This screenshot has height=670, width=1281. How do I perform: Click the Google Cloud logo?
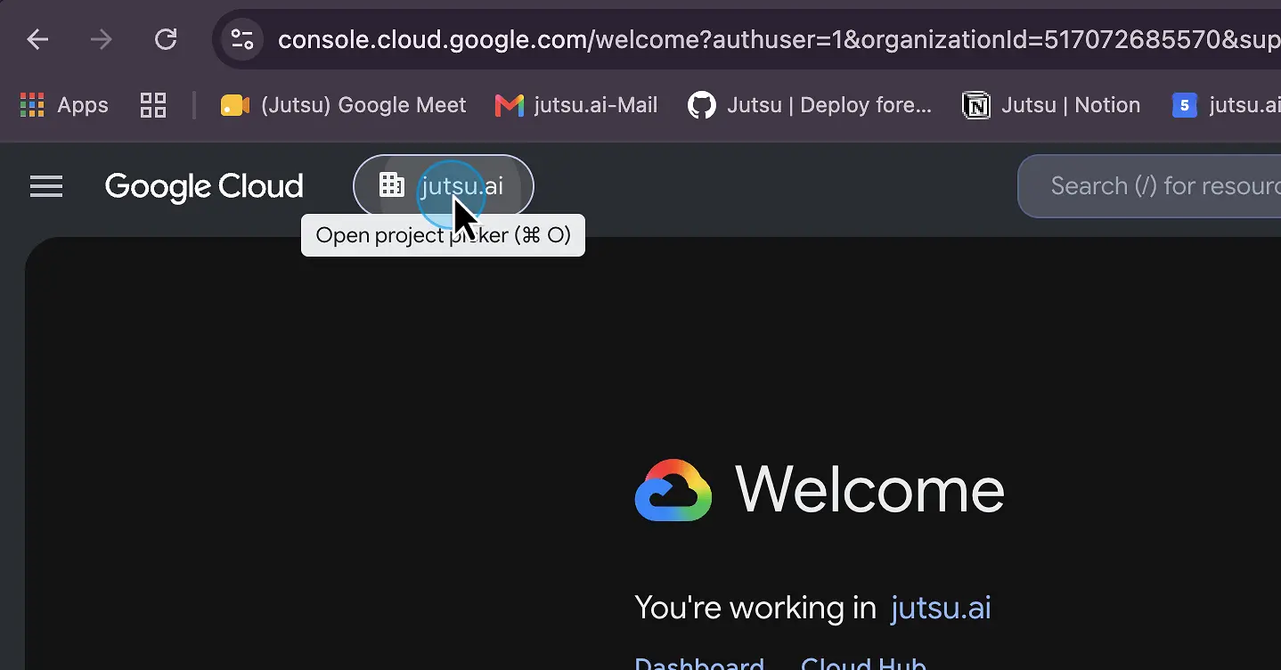click(204, 186)
